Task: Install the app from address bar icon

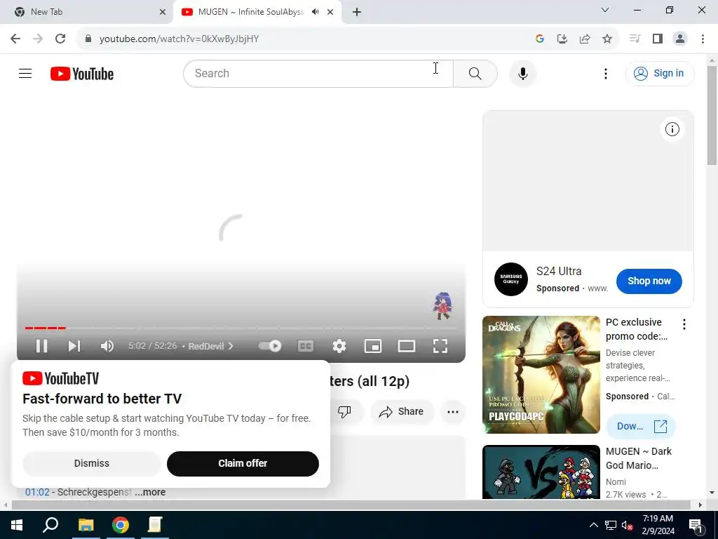Action: pyautogui.click(x=562, y=39)
